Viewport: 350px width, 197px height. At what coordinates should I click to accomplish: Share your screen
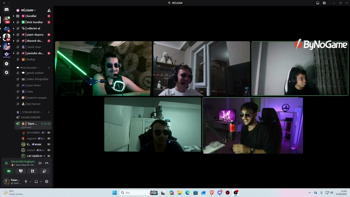point(21,171)
